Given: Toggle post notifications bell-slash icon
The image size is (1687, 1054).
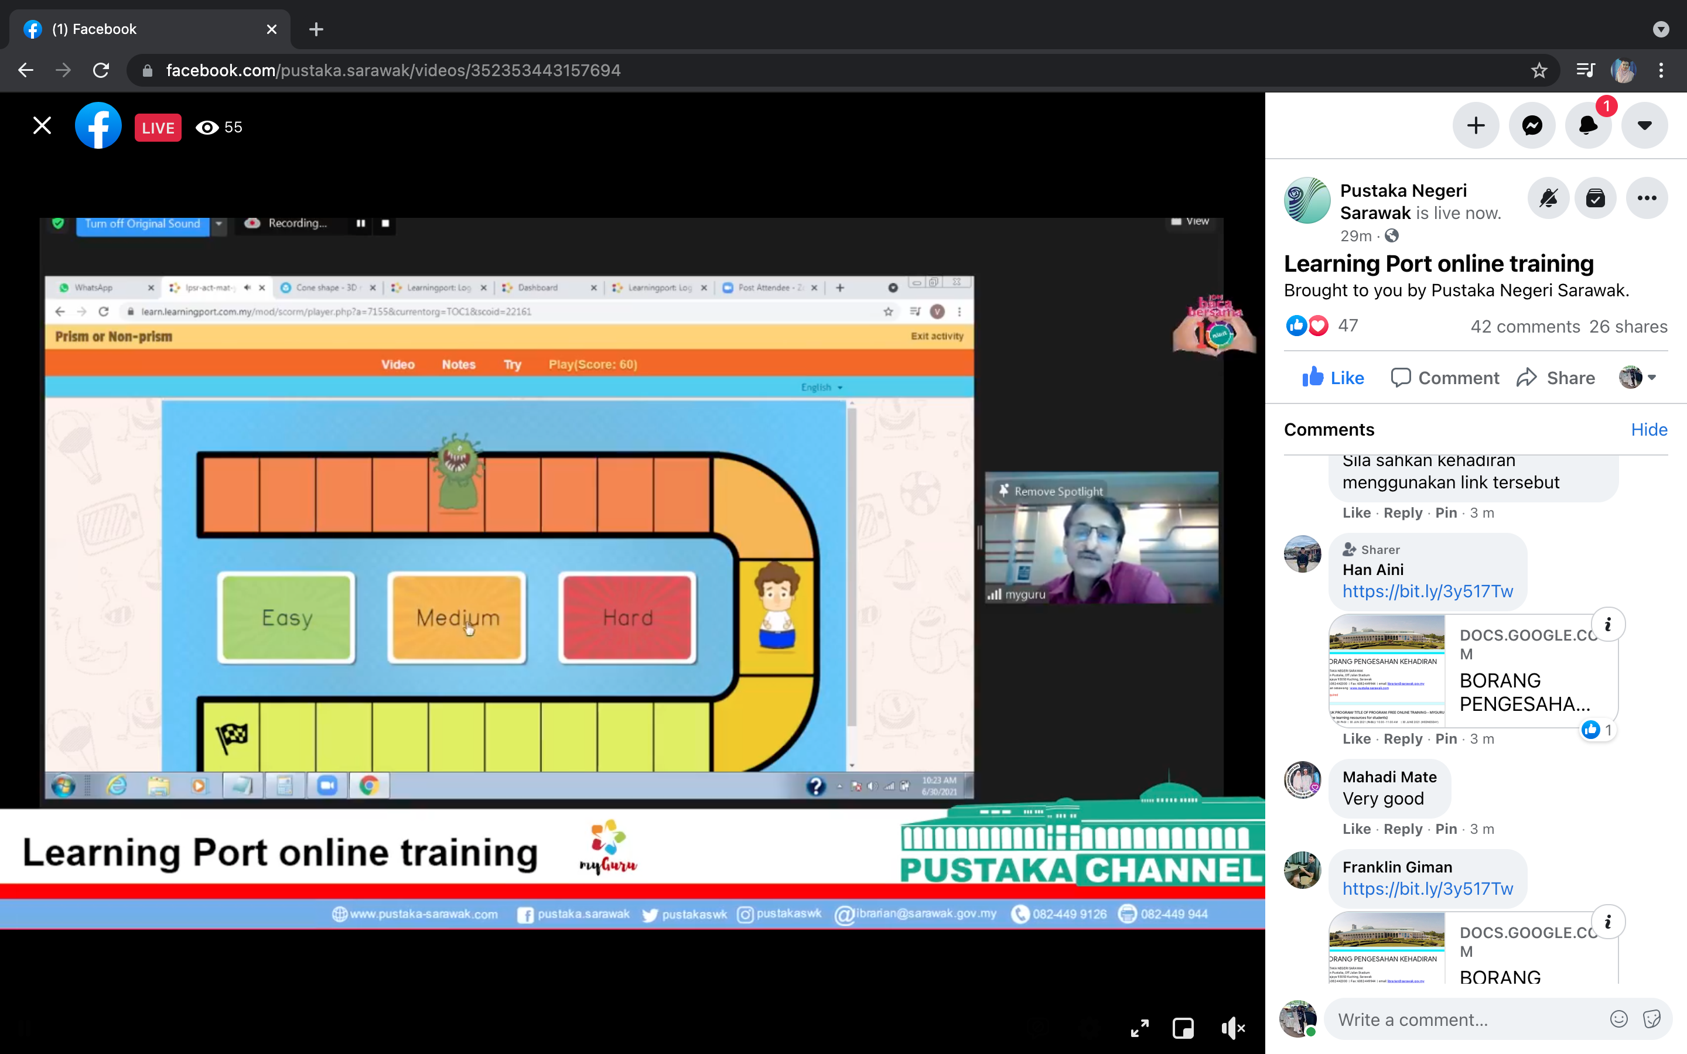Looking at the screenshot, I should [x=1548, y=198].
